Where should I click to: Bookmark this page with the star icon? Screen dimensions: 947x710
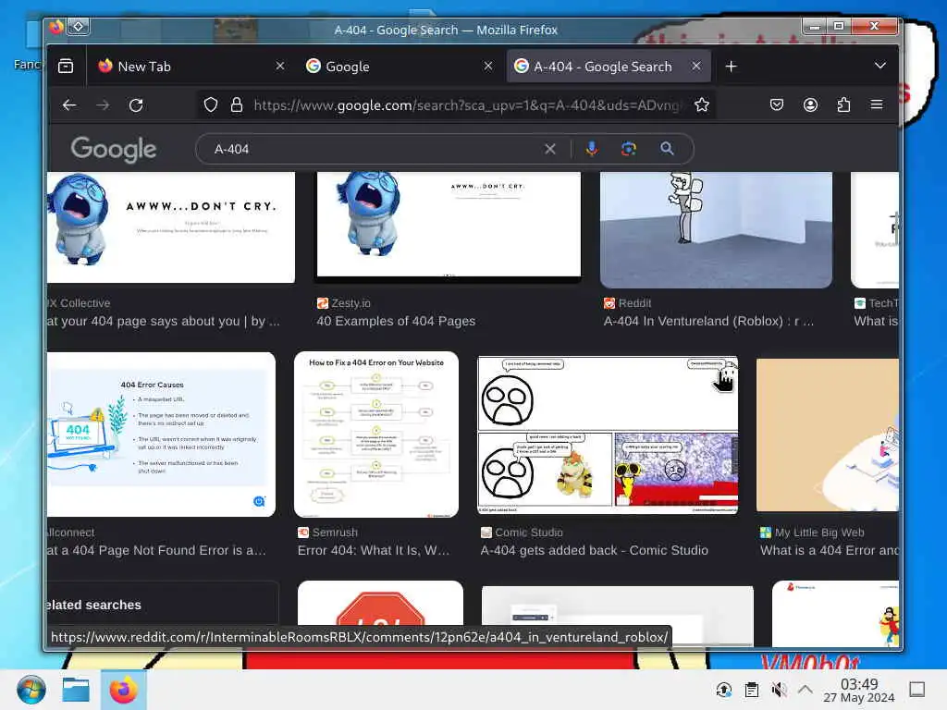click(x=702, y=105)
